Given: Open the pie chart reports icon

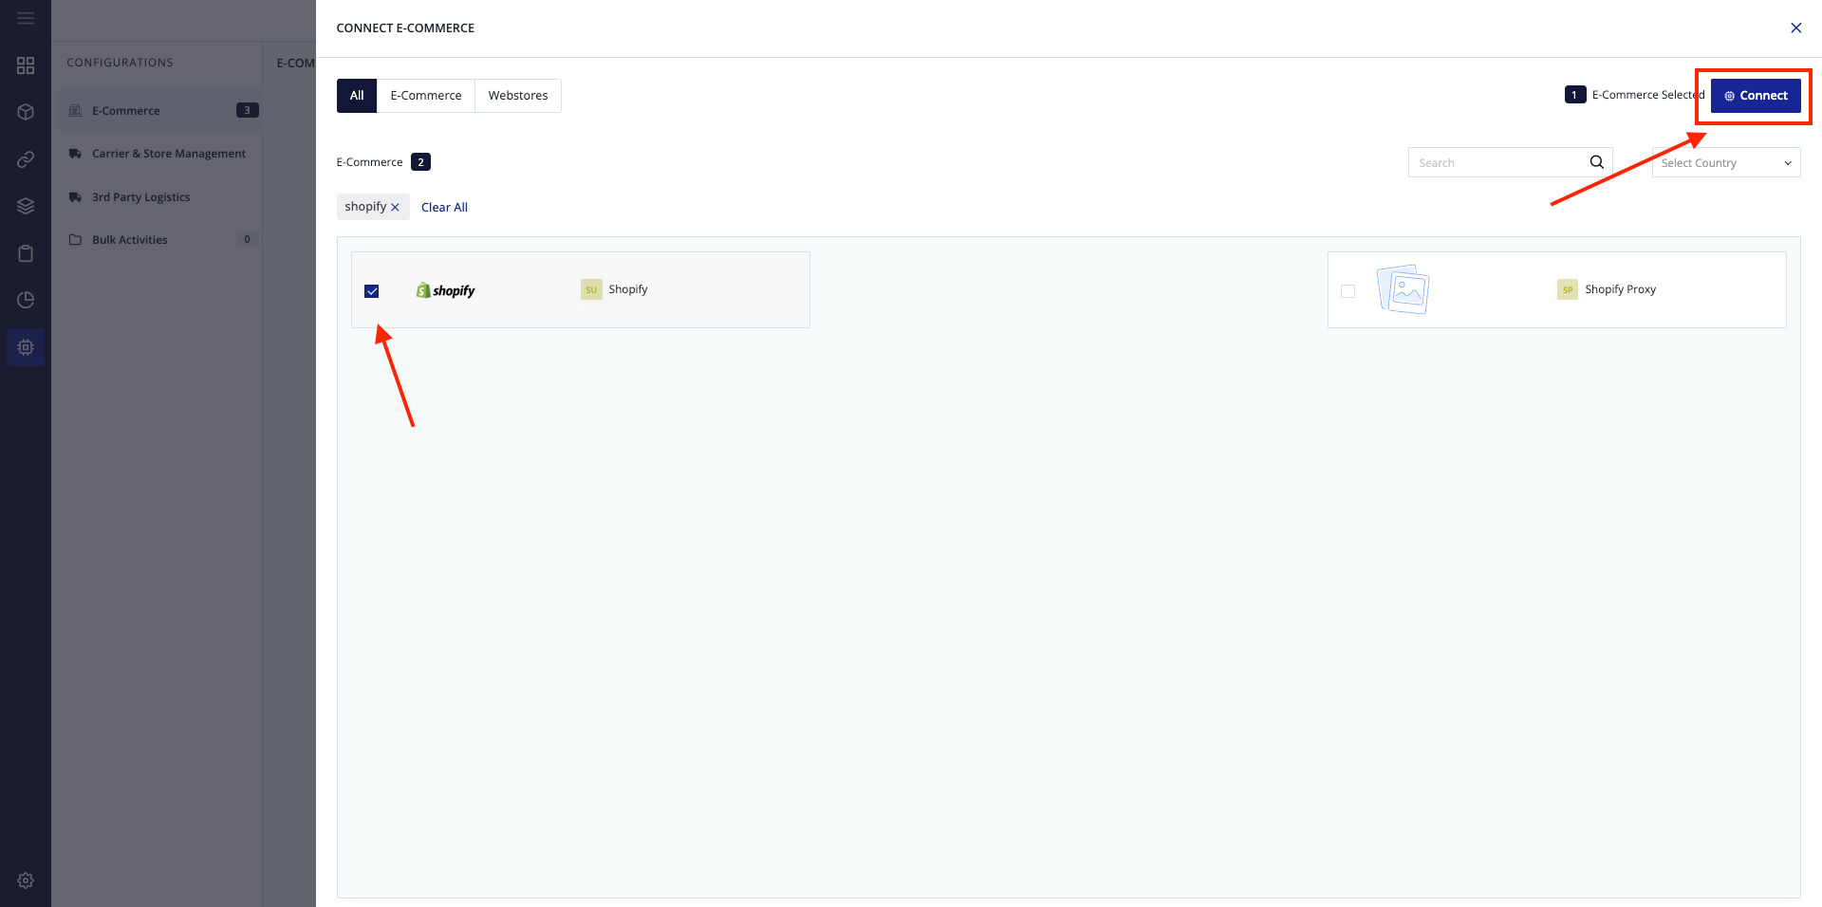Looking at the screenshot, I should (26, 300).
